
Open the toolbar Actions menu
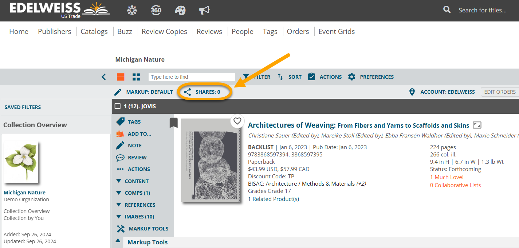point(325,77)
